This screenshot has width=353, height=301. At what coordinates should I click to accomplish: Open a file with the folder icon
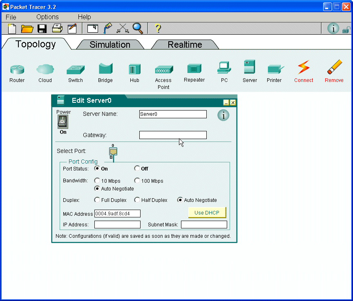coord(27,29)
